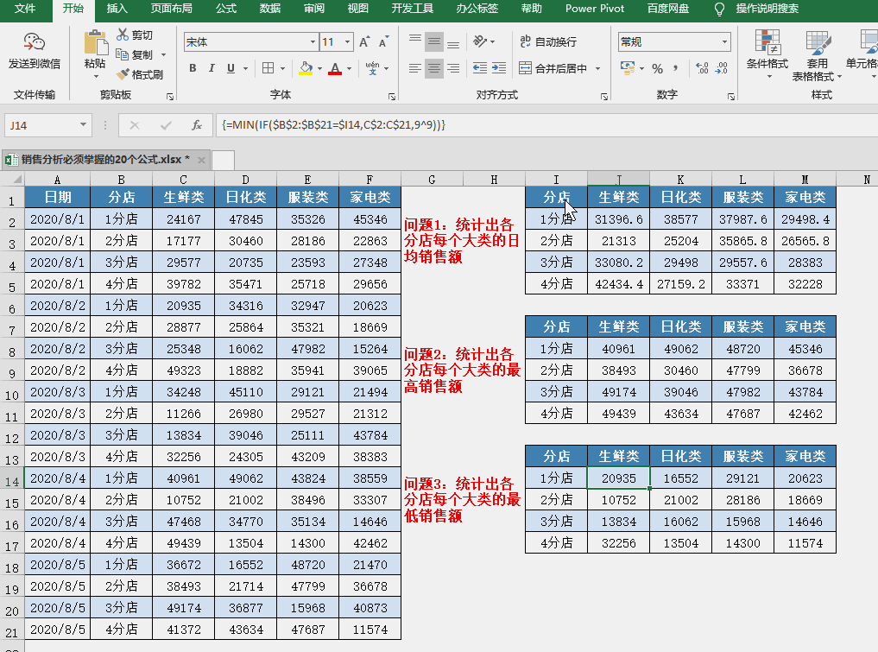
Task: Click inside the formula bar
Action: (546, 125)
